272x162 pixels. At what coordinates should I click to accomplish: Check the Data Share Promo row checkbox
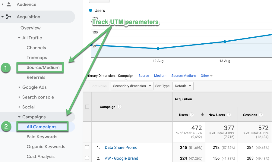(x=87, y=147)
